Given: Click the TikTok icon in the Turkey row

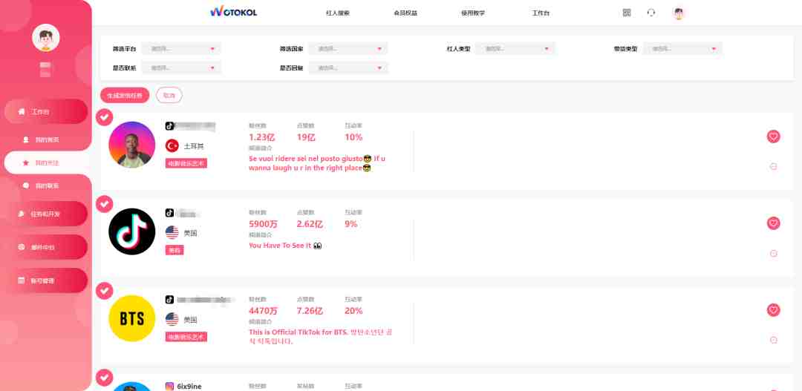Looking at the screenshot, I should 170,125.
